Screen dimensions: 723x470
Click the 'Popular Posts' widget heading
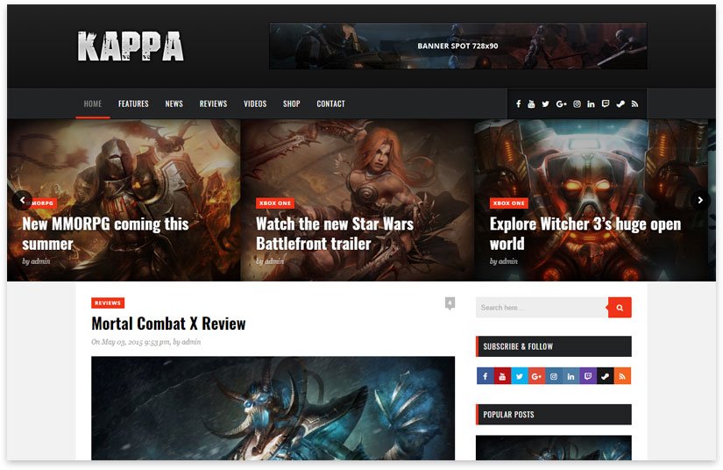pos(554,415)
